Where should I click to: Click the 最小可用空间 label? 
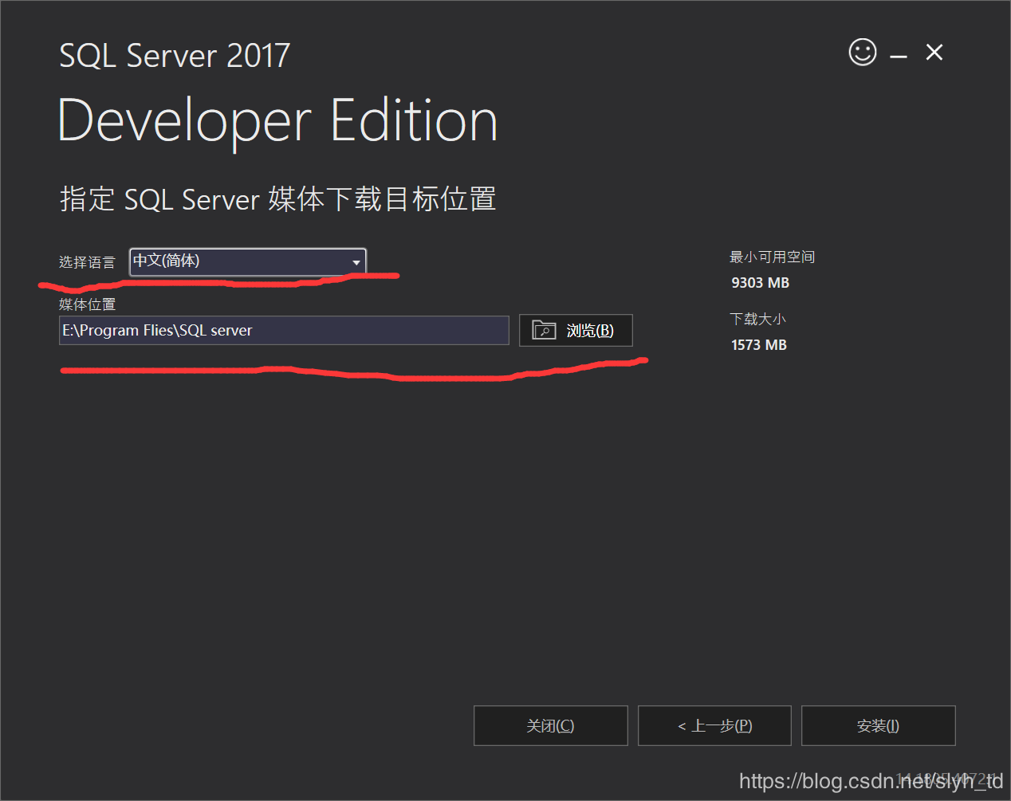tap(772, 257)
